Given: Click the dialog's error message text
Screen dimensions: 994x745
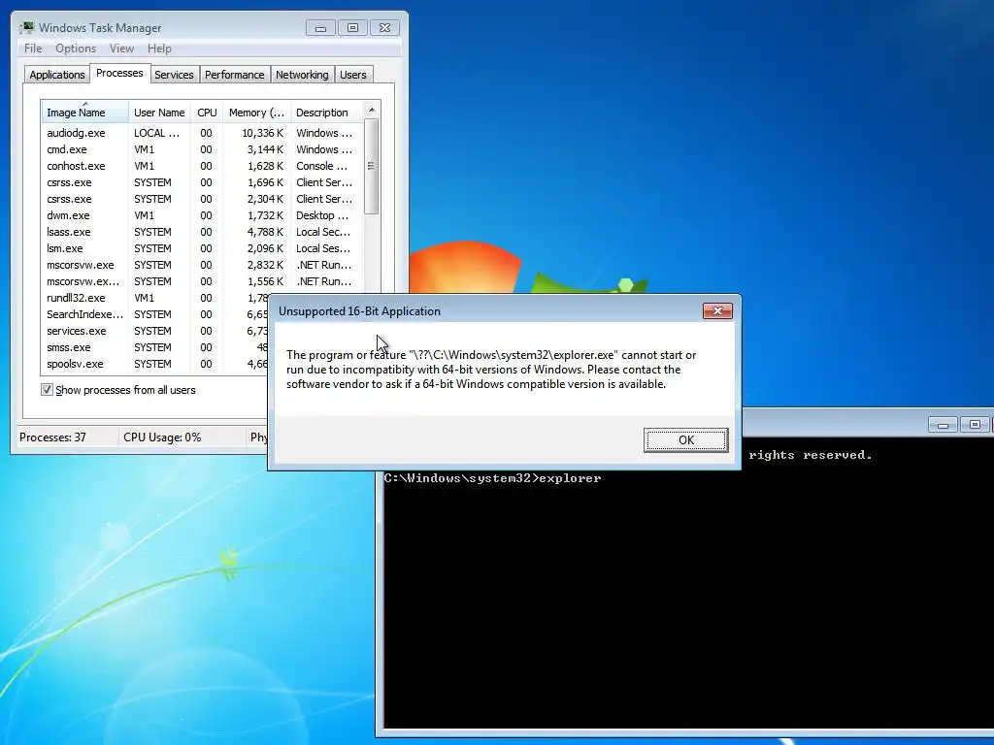Looking at the screenshot, I should [491, 370].
